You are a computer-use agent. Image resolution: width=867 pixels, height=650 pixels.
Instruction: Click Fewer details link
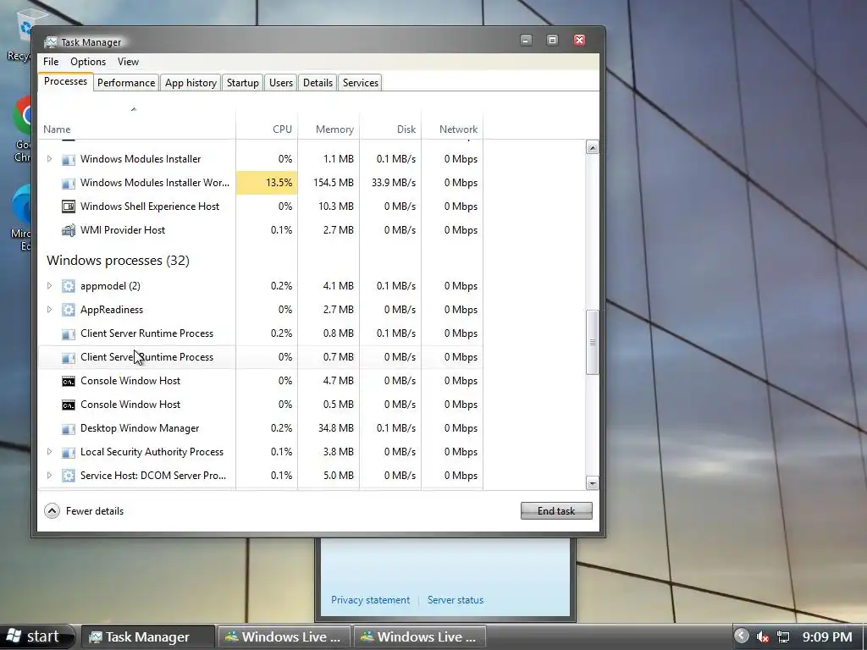pos(95,511)
